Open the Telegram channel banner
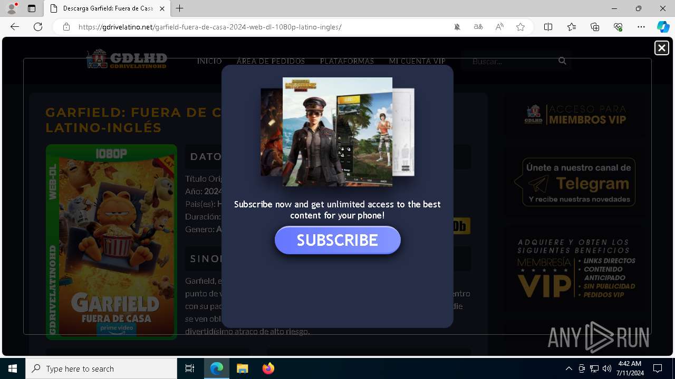Screen dimensions: 675x379 tap(575, 182)
